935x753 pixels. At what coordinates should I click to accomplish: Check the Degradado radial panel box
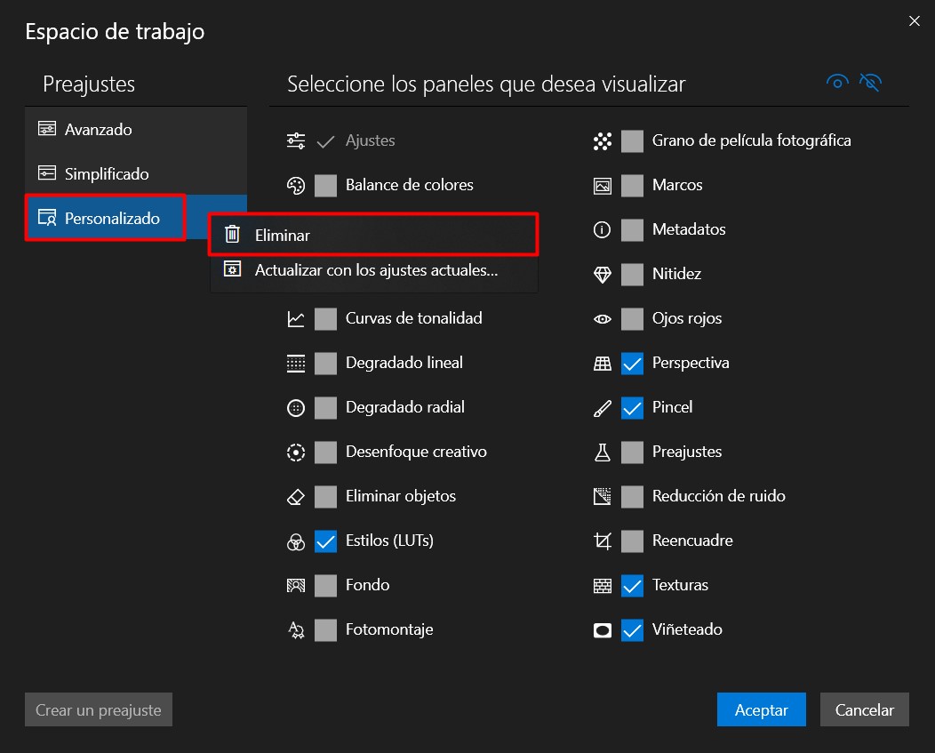(x=325, y=407)
